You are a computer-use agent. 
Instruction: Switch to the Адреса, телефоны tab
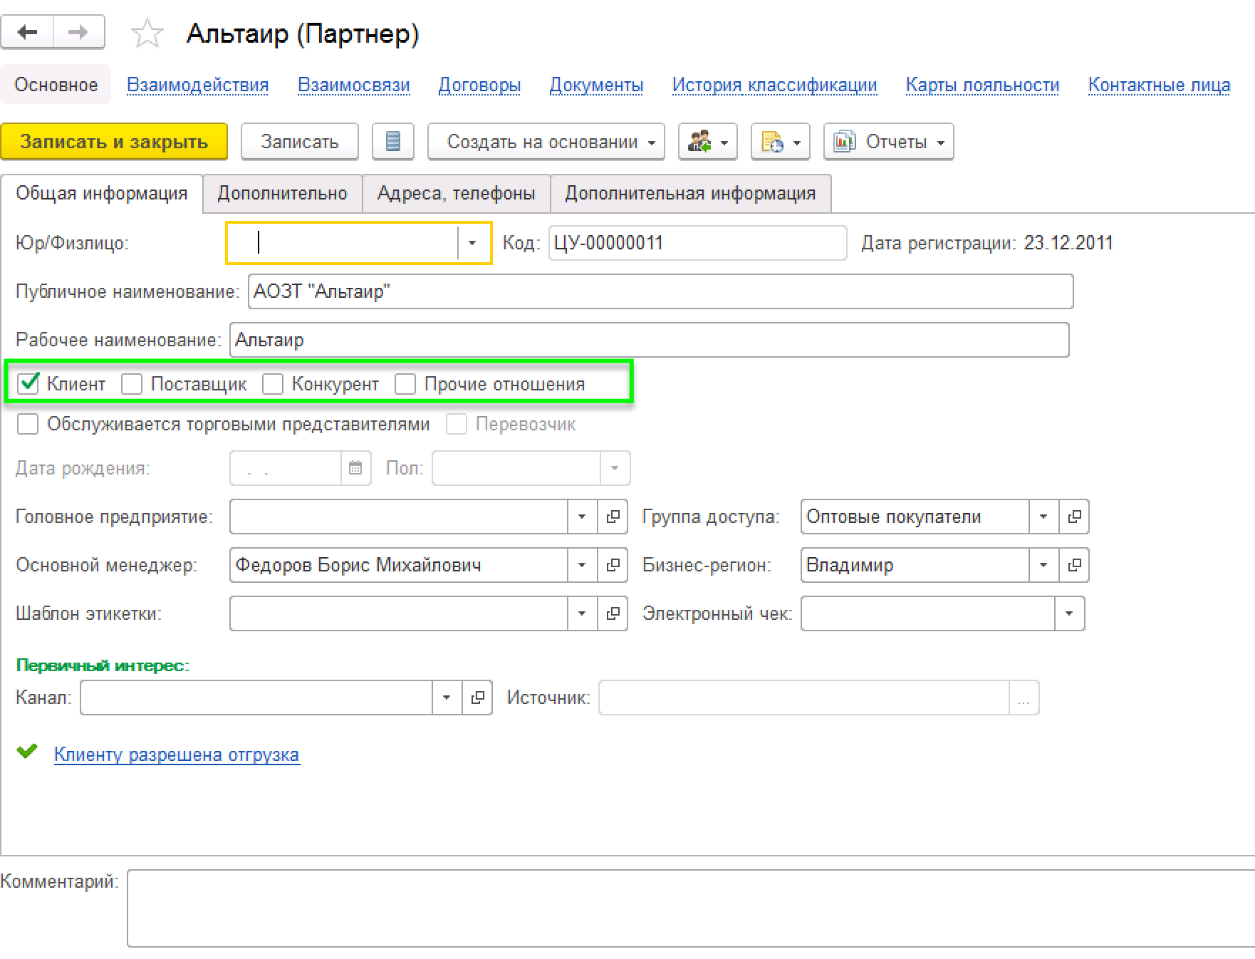tap(456, 194)
